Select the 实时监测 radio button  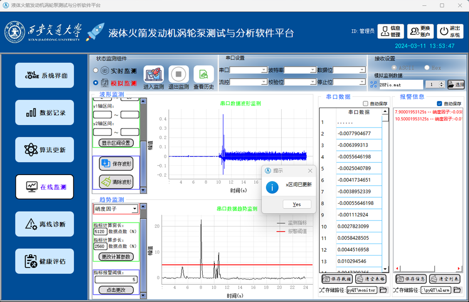coord(96,71)
